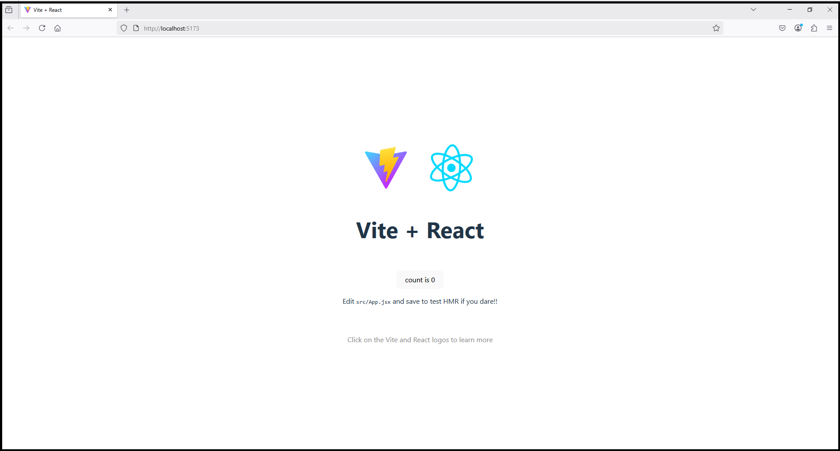Image resolution: width=840 pixels, height=451 pixels.
Task: Open the Firefox View button
Action: click(9, 10)
